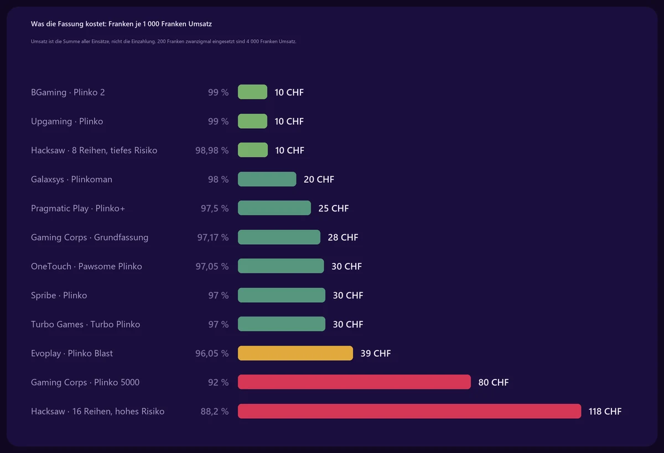Click the "80 CHF" amount
The height and width of the screenshot is (453, 664).
coord(494,382)
